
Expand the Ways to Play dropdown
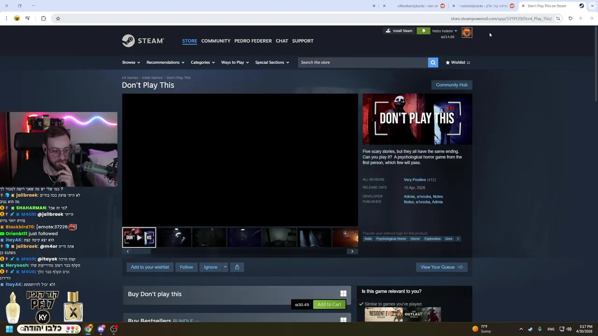[x=235, y=62]
